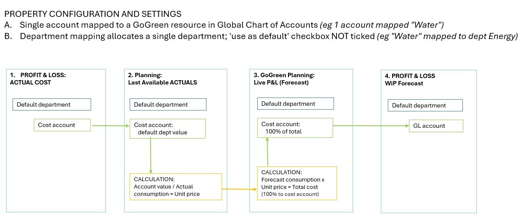
Task: Select the "Cost account: default dept value" box
Action: (167, 128)
